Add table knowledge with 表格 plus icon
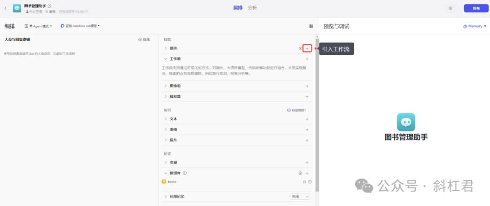 click(x=307, y=129)
